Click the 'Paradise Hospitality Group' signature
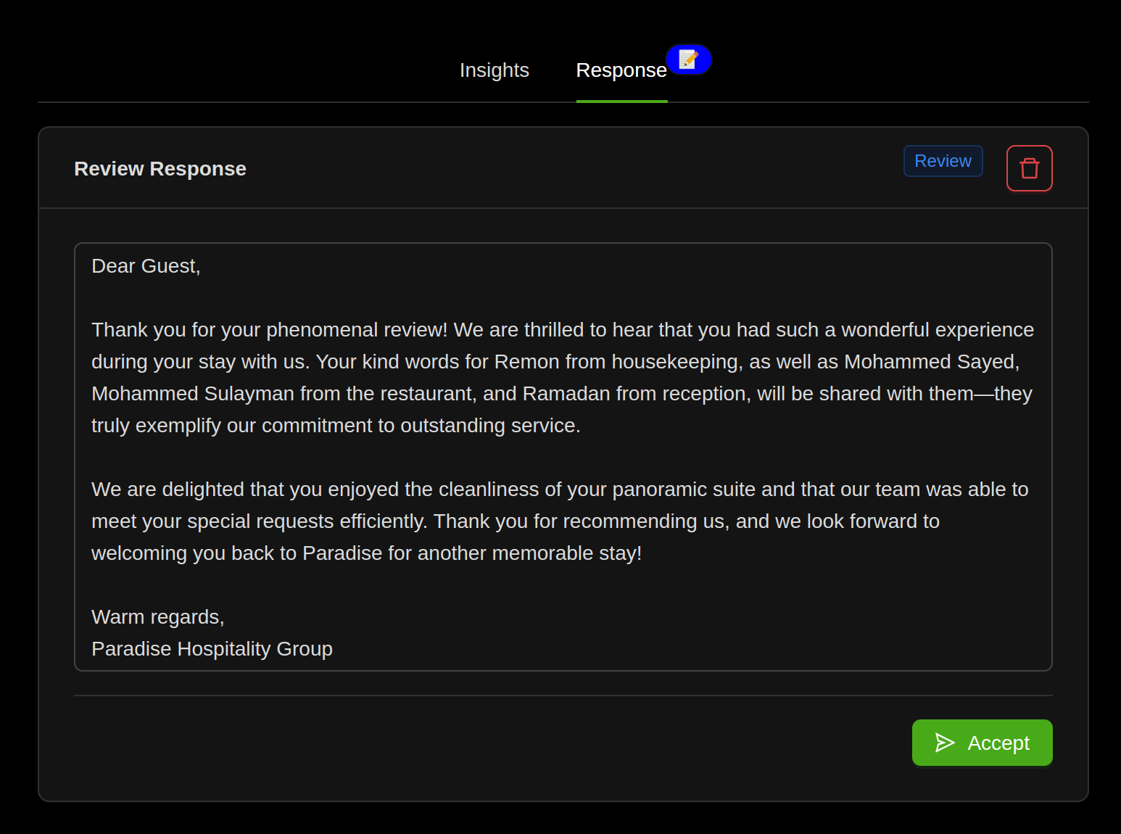Viewport: 1121px width, 834px height. tap(212, 649)
